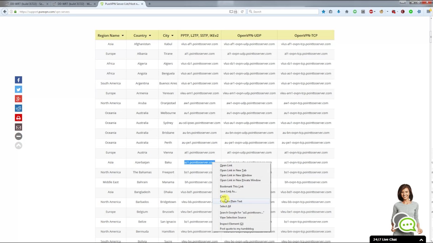
Task: Show bookmarks list icon next to star
Action: click(331, 11)
